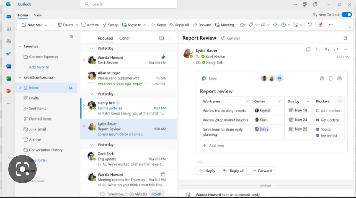The width and height of the screenshot is (356, 198).
Task: Click the Reply all button below message
Action: coord(233,171)
